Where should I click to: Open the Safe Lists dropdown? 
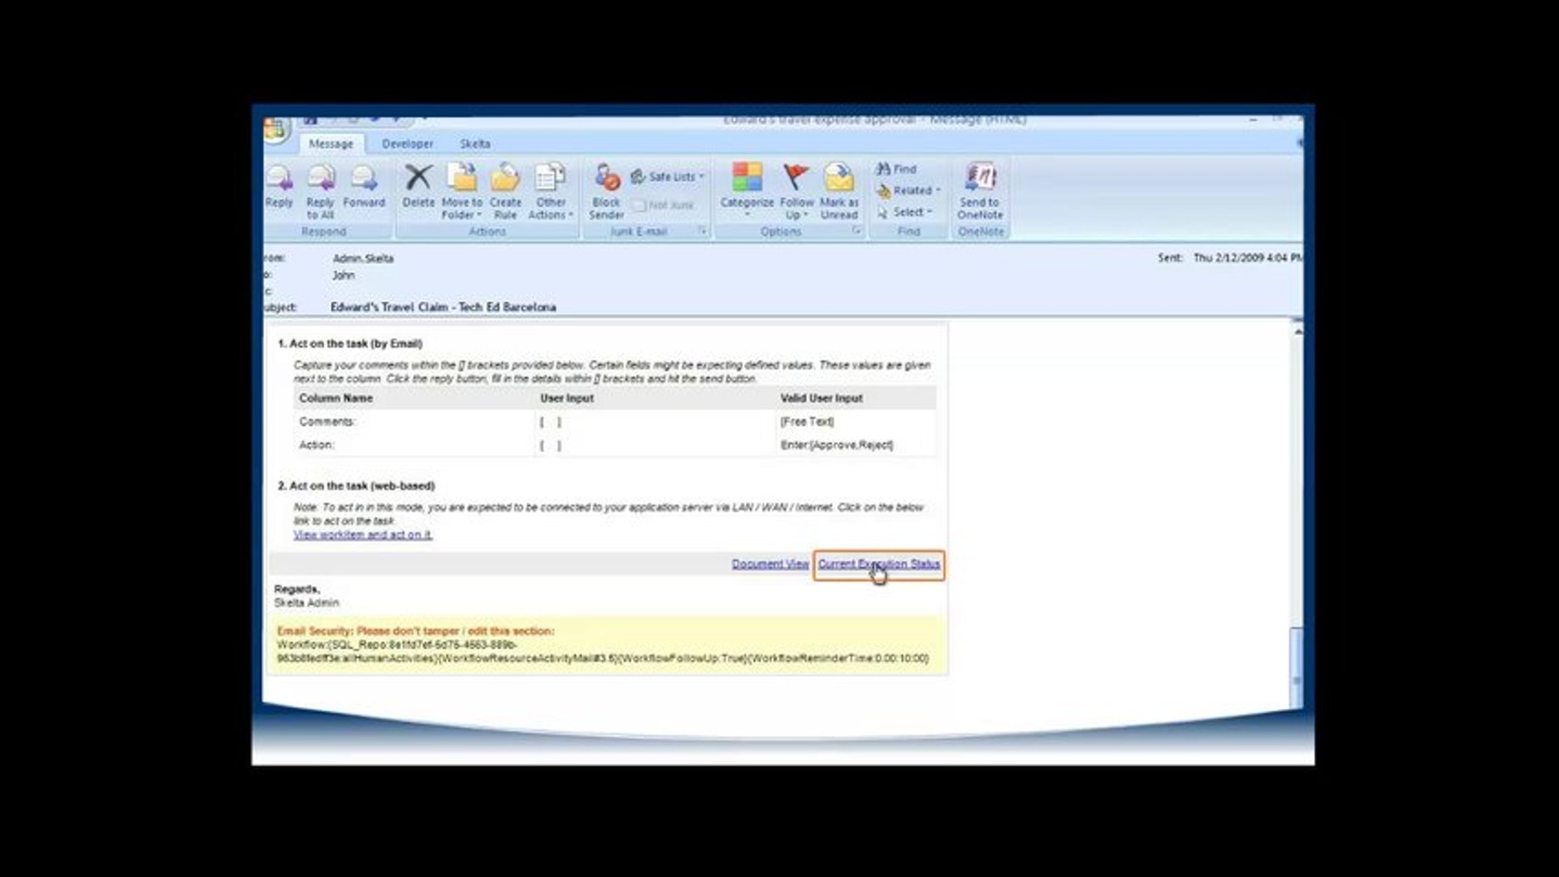666,176
